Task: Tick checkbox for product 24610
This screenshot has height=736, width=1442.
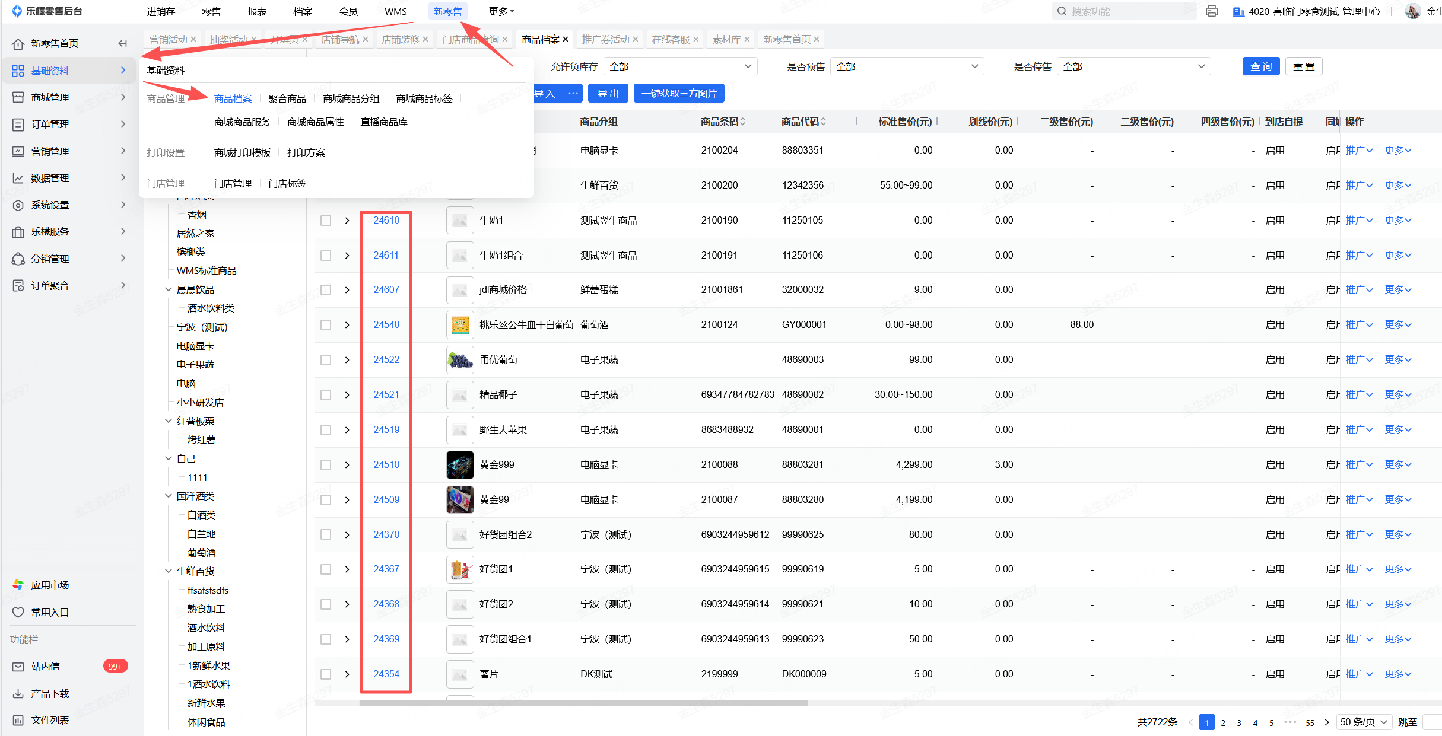Action: click(326, 221)
